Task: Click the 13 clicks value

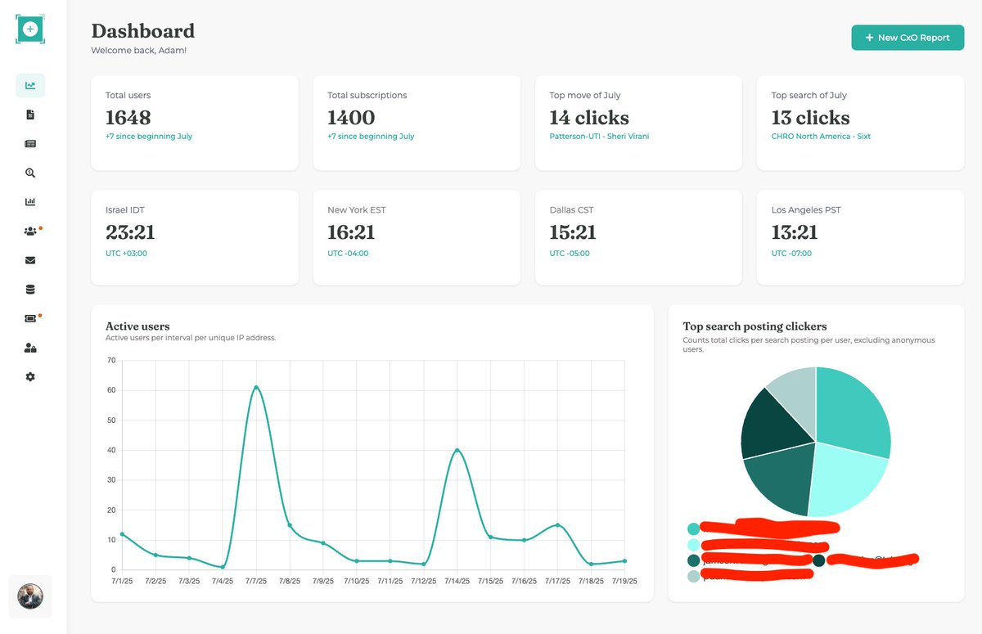Action: click(811, 118)
